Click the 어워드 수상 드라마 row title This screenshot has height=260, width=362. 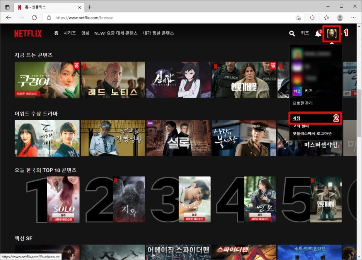36,114
